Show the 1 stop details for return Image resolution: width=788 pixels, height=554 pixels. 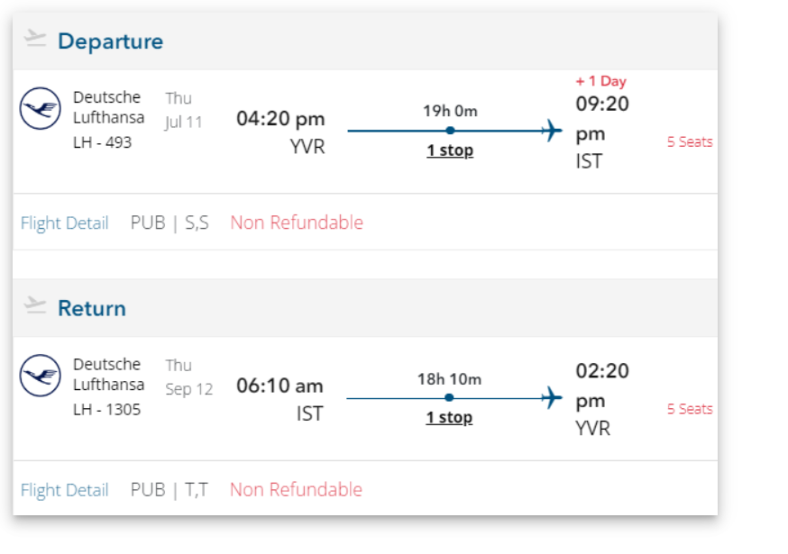[449, 417]
